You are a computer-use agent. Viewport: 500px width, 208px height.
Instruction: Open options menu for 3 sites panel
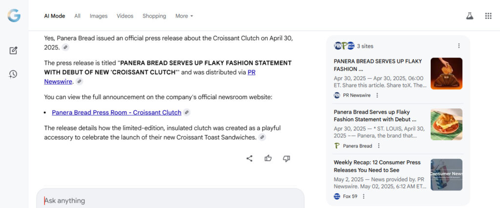tap(458, 46)
